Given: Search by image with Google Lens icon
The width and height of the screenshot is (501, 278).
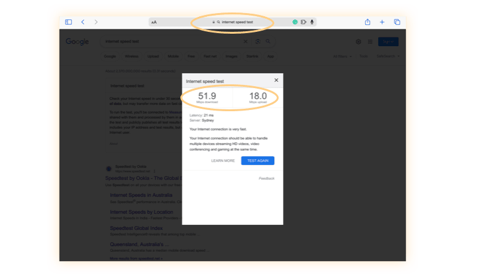Looking at the screenshot, I should 257,41.
